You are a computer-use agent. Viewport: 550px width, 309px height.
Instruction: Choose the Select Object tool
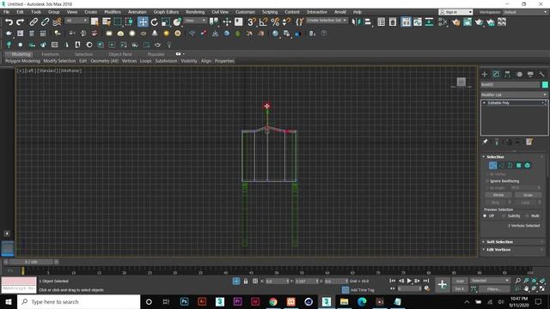click(x=95, y=22)
